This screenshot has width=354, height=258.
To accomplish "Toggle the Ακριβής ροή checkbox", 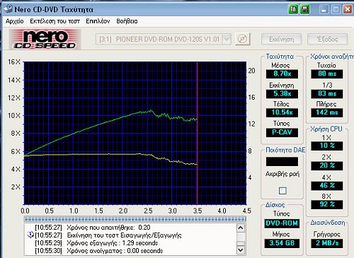I will pyautogui.click(x=282, y=190).
